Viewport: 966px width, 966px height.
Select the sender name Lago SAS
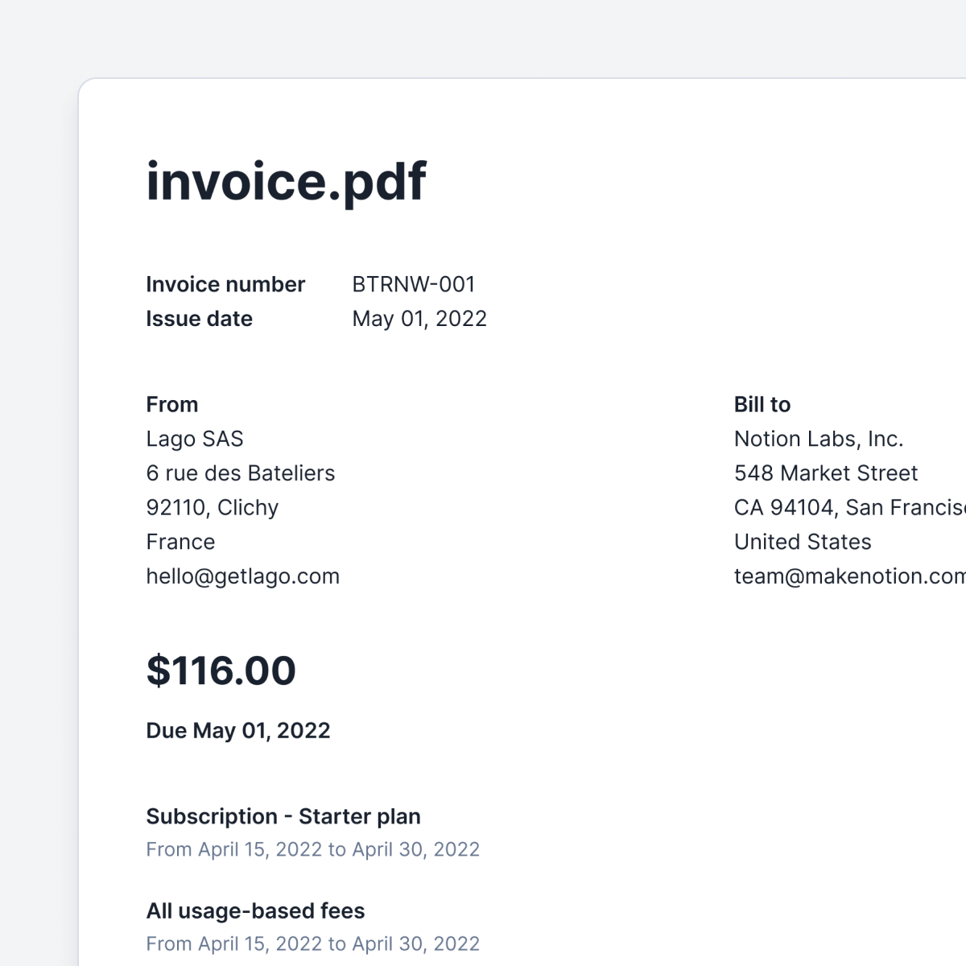pyautogui.click(x=195, y=439)
